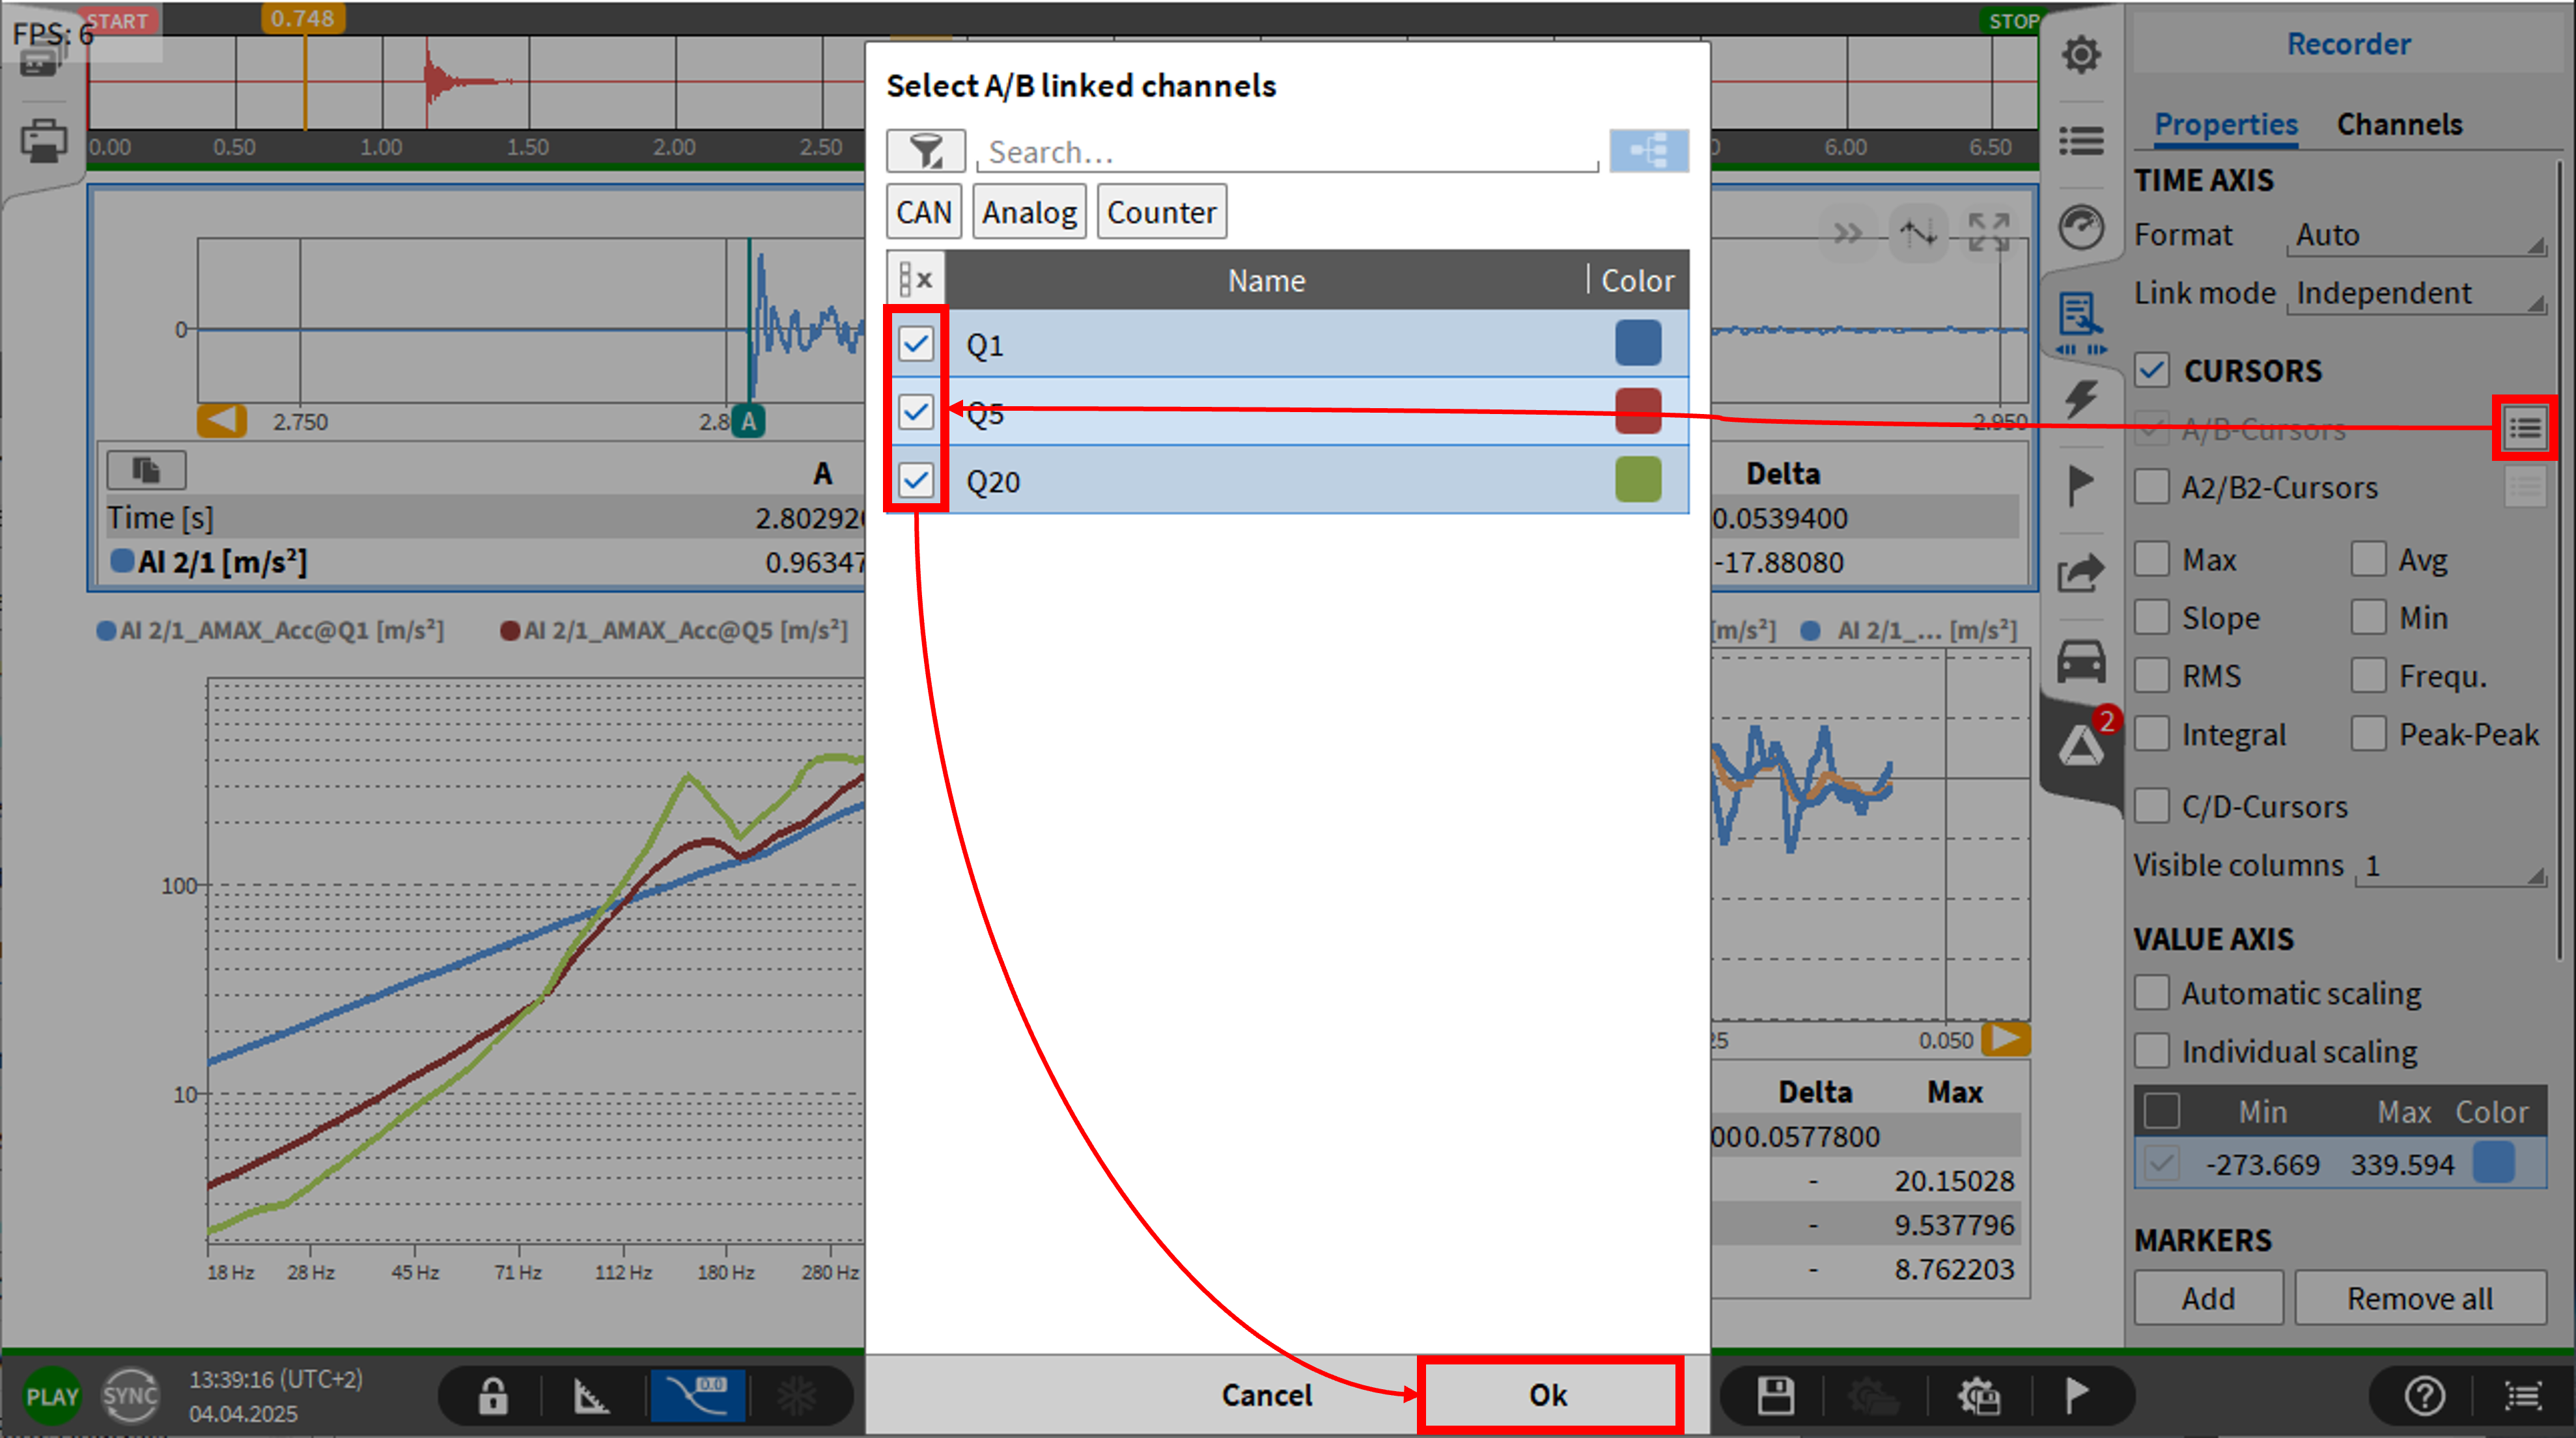Toggle the channel tree view icon
Viewport: 2576px width, 1438px height.
(1648, 151)
